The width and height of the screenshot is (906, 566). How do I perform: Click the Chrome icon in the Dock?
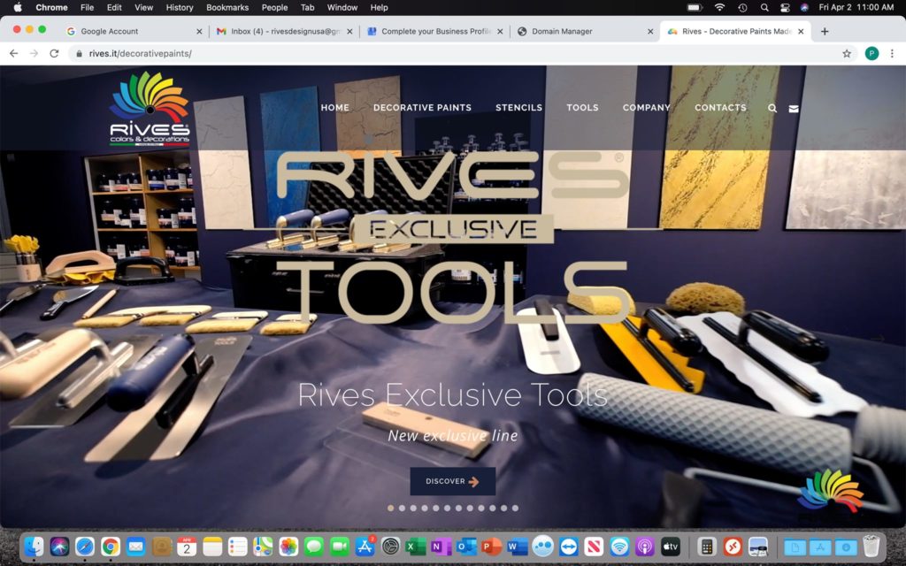[111, 546]
